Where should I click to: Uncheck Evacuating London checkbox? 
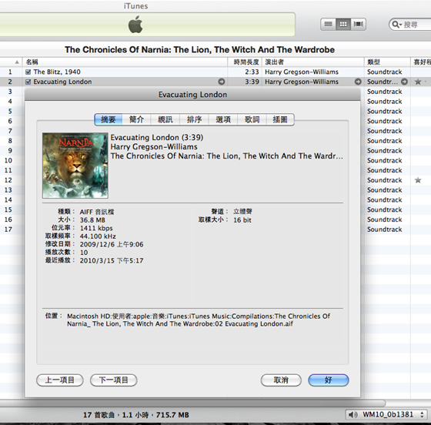28,82
